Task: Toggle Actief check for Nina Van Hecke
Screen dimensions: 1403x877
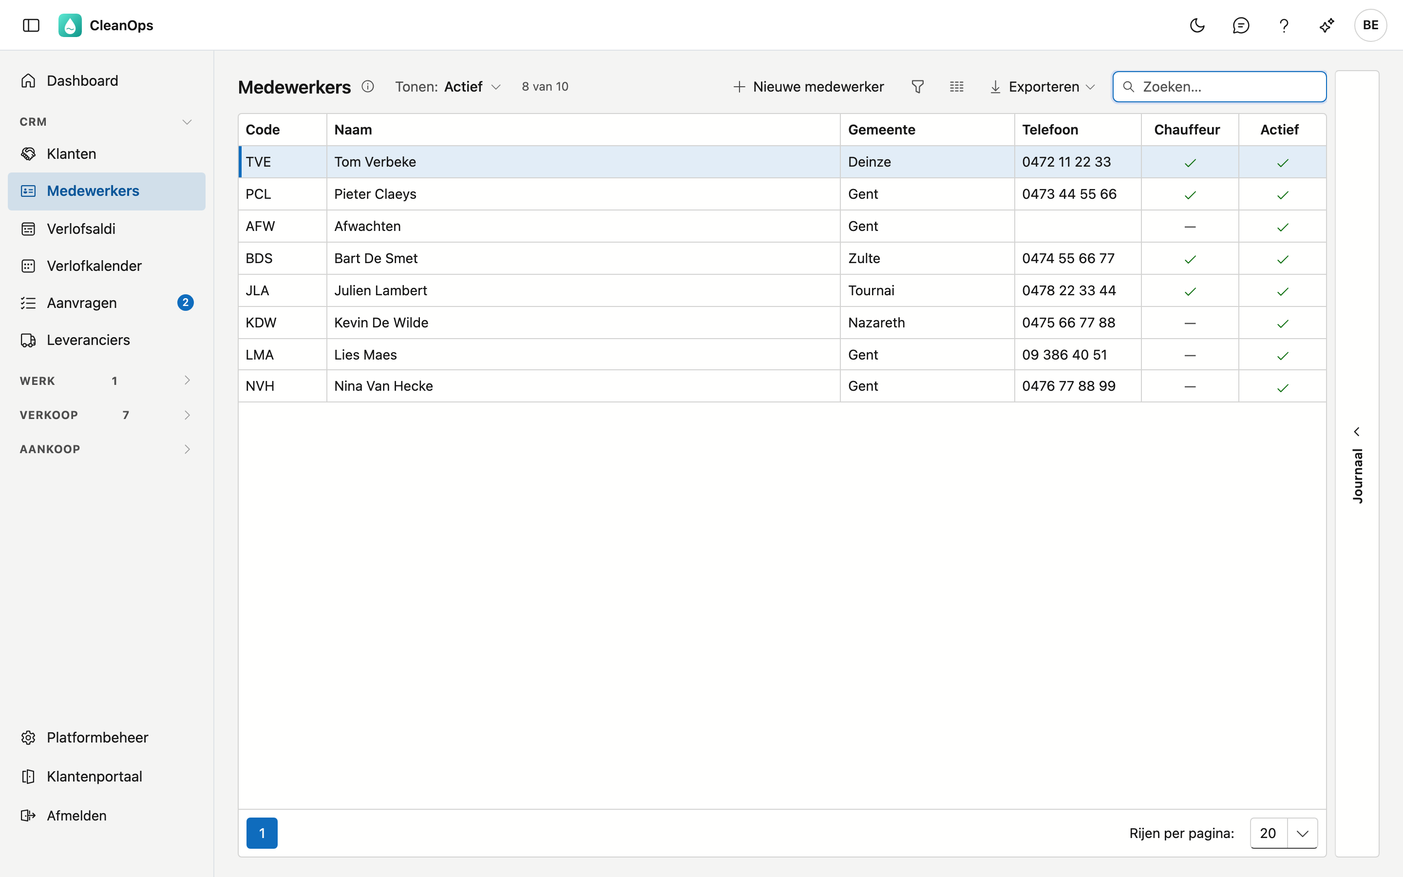Action: pyautogui.click(x=1282, y=387)
